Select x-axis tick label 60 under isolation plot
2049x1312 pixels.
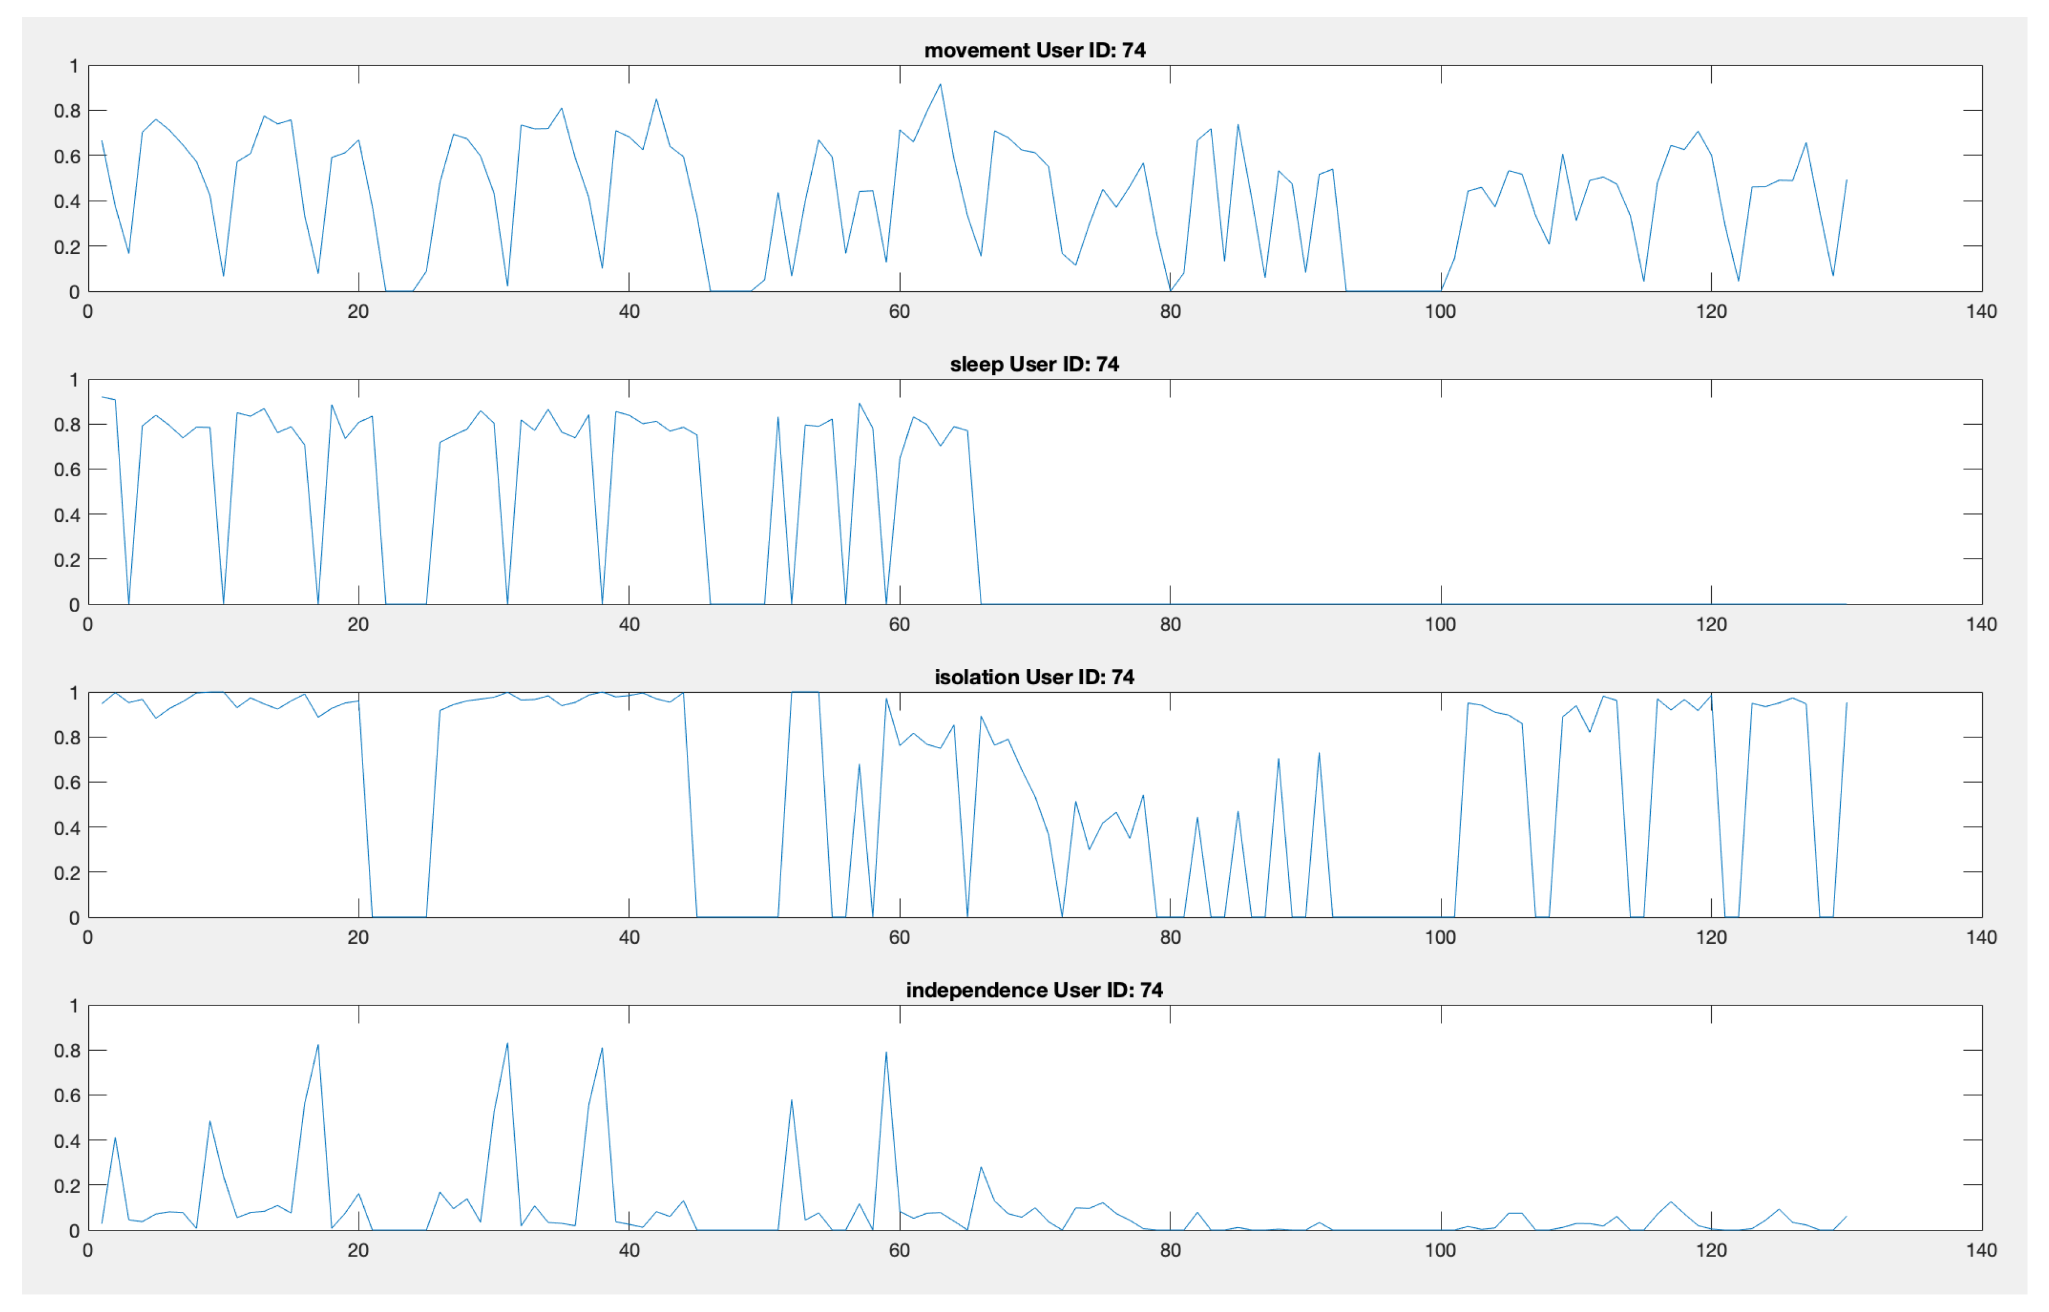click(x=899, y=937)
